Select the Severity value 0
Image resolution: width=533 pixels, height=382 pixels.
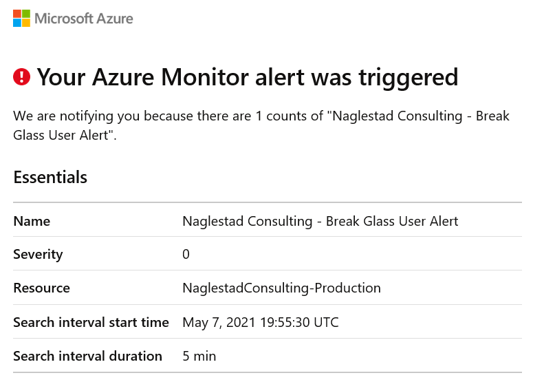(186, 254)
